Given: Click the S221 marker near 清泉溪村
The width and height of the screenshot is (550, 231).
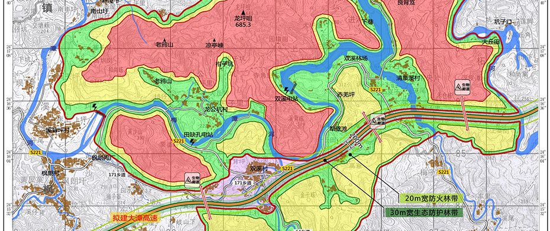Looking at the screenshot, I should click(x=376, y=90).
